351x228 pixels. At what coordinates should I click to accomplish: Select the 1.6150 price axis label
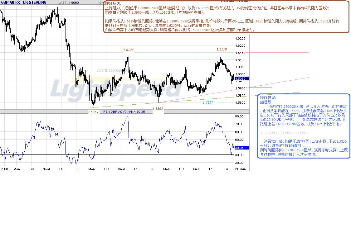click(x=240, y=53)
